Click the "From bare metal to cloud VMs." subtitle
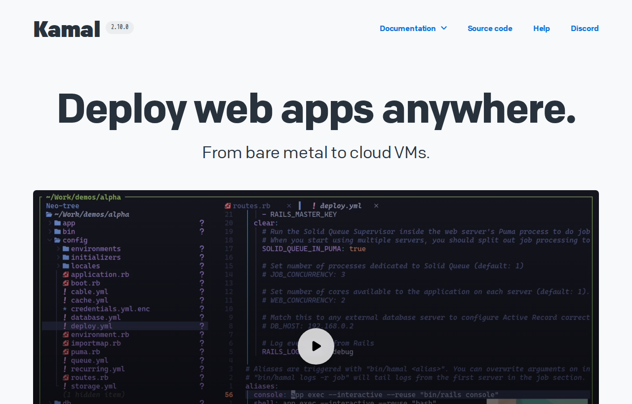The height and width of the screenshot is (404, 632). pyautogui.click(x=316, y=152)
